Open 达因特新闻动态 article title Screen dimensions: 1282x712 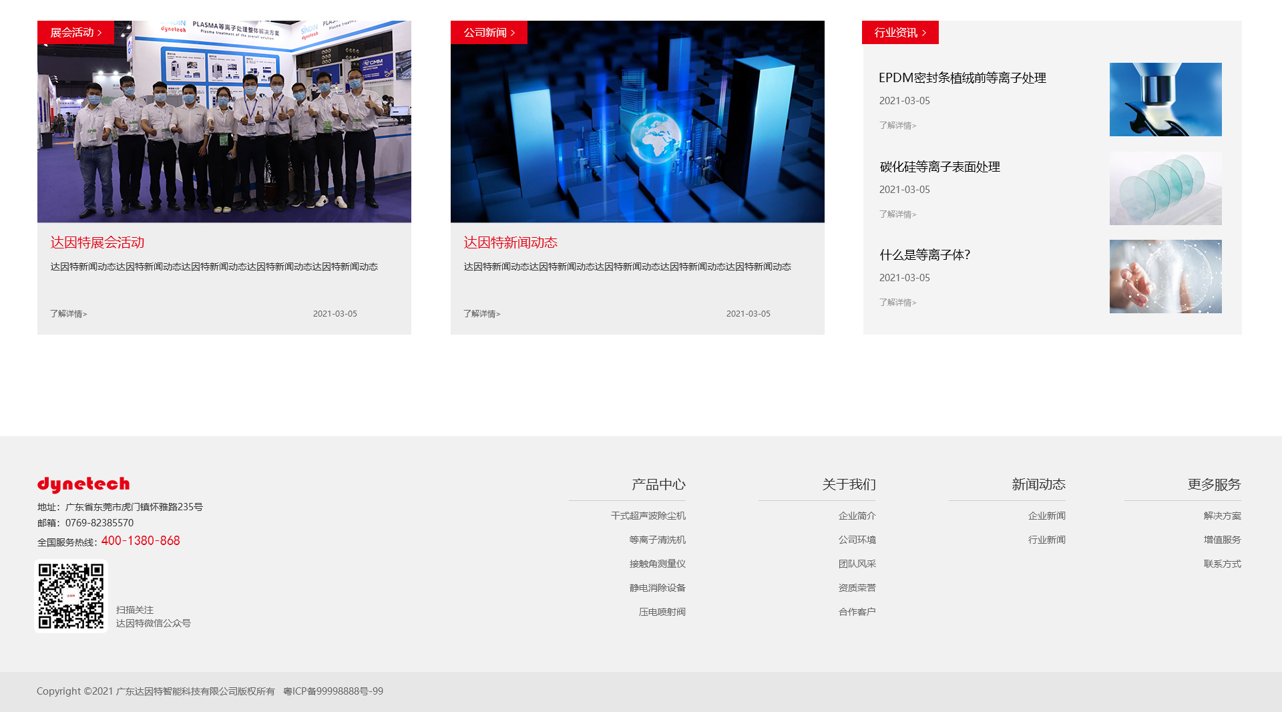(x=510, y=242)
